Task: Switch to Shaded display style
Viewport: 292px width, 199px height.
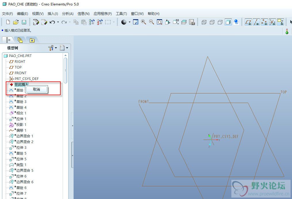Action: point(228,22)
